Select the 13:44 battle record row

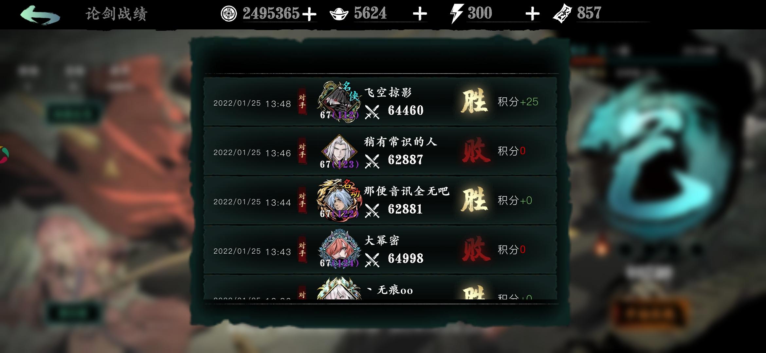(x=380, y=200)
